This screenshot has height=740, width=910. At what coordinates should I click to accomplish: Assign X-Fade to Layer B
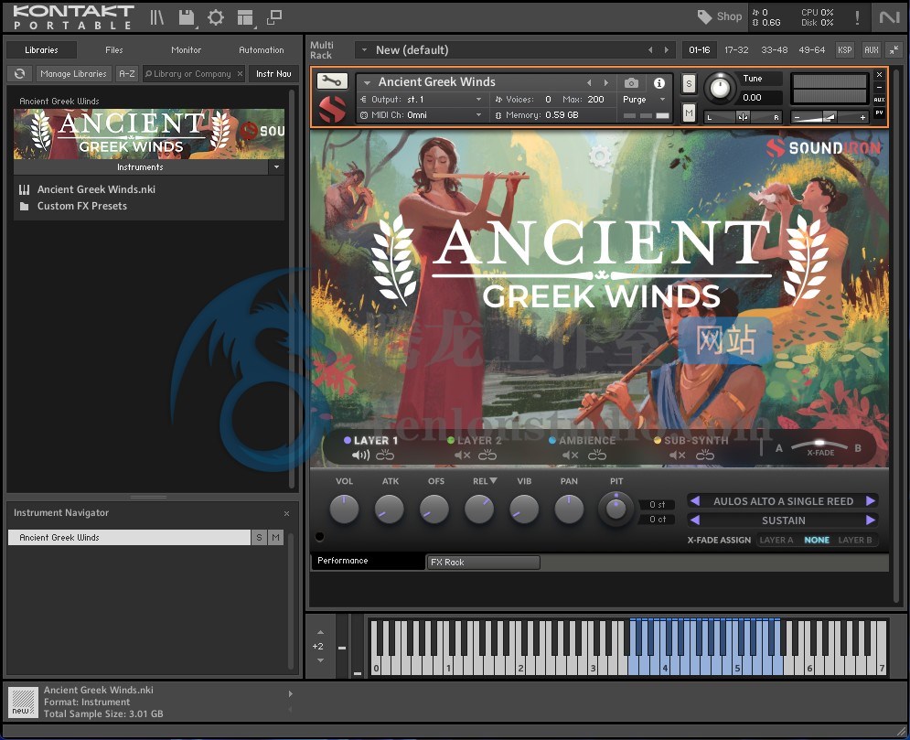click(855, 540)
